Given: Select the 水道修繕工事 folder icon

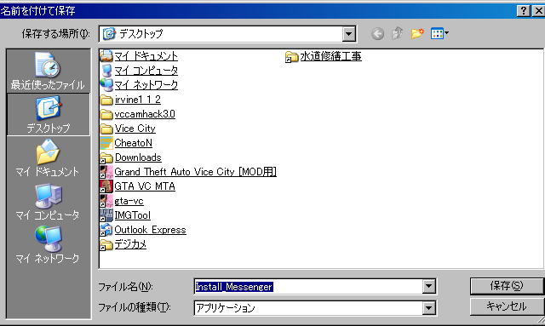Looking at the screenshot, I should pyautogui.click(x=291, y=56).
